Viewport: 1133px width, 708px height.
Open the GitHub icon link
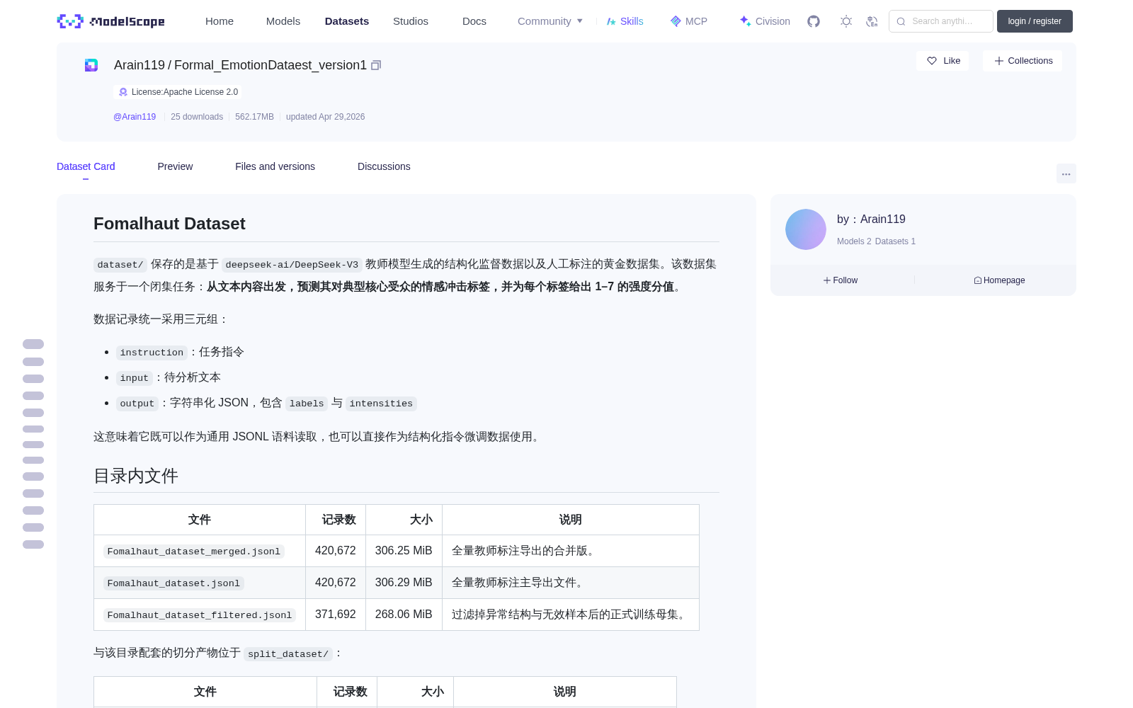click(x=814, y=21)
